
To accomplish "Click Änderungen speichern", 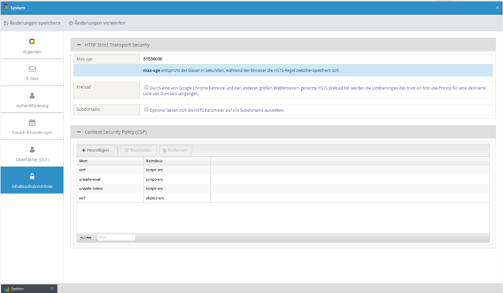I will pyautogui.click(x=32, y=23).
